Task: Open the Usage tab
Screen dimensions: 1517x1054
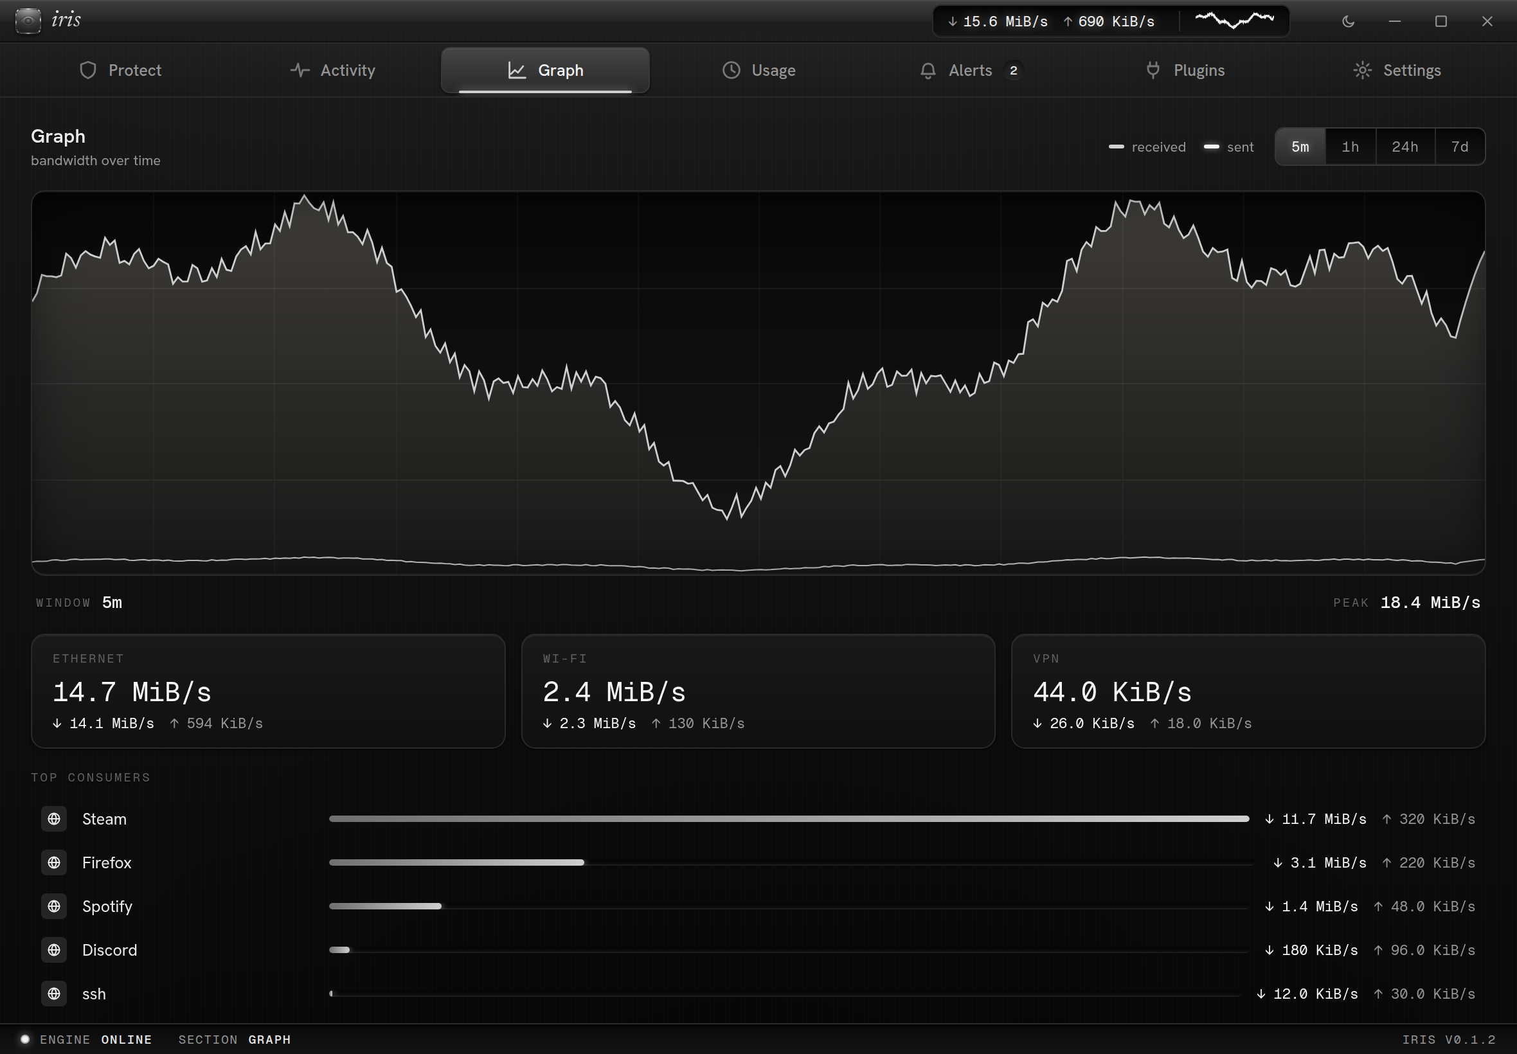Action: click(758, 70)
